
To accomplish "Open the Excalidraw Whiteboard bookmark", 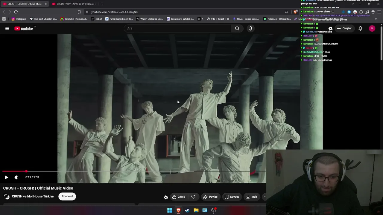I will [180, 19].
